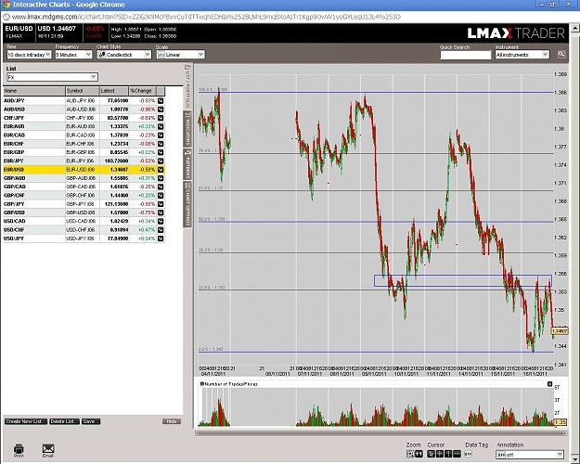This screenshot has width=580, height=464.
Task: Reset zoom with the 1:1 icon
Action: click(419, 454)
